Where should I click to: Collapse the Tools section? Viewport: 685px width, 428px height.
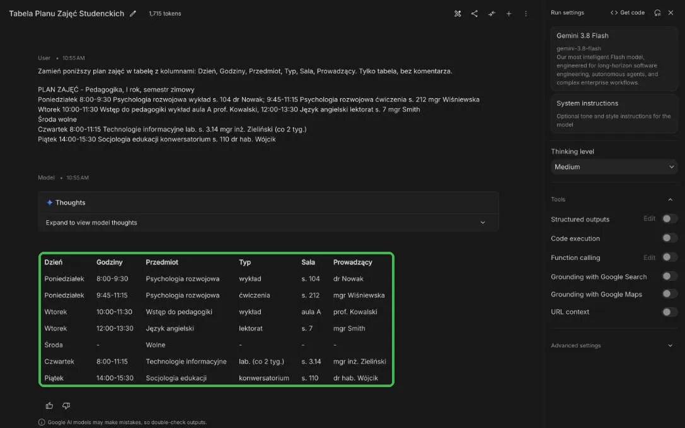pos(670,200)
